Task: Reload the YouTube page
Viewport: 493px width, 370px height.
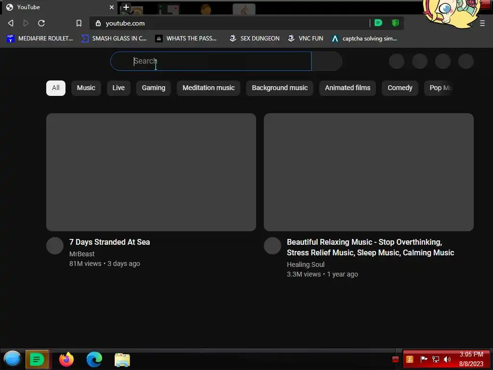Action: coord(41,23)
